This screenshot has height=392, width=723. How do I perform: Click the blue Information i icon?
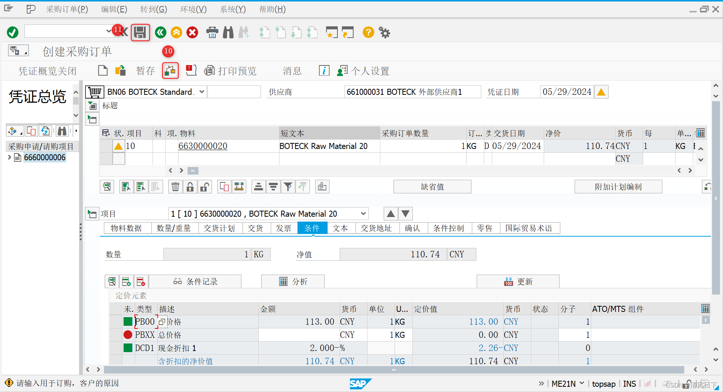click(x=324, y=70)
